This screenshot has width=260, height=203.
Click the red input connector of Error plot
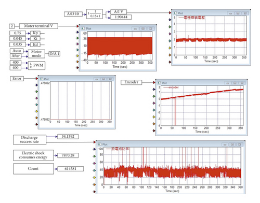pyautogui.click(x=37, y=79)
